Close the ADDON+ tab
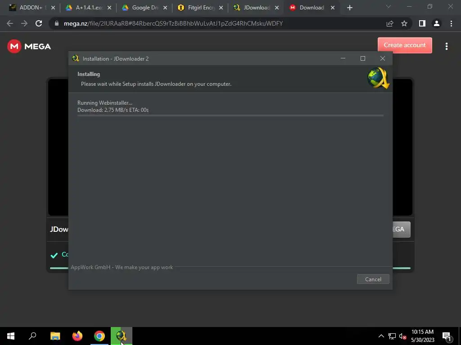 click(53, 8)
